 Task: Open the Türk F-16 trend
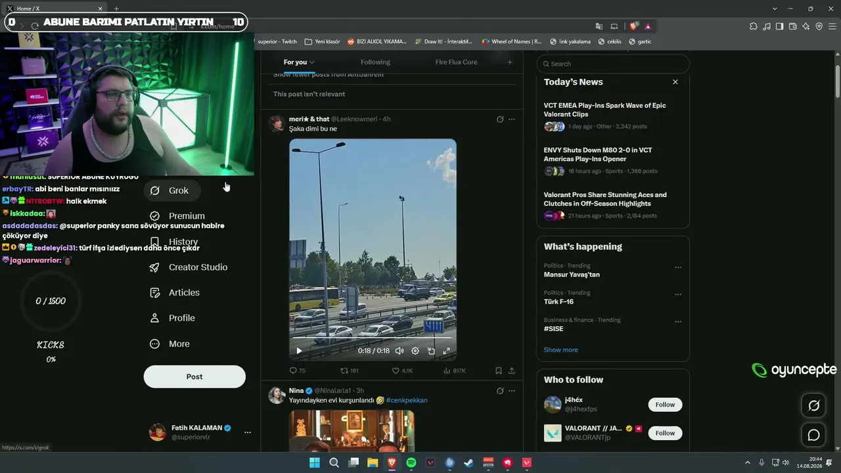pyautogui.click(x=558, y=302)
